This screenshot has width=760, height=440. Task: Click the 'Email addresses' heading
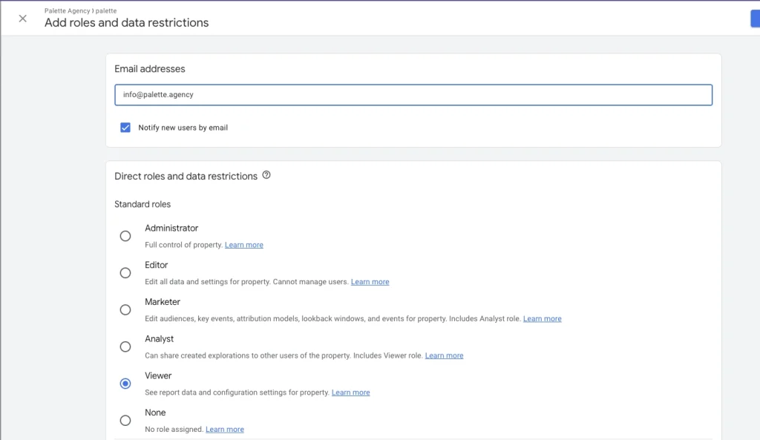[x=150, y=69]
